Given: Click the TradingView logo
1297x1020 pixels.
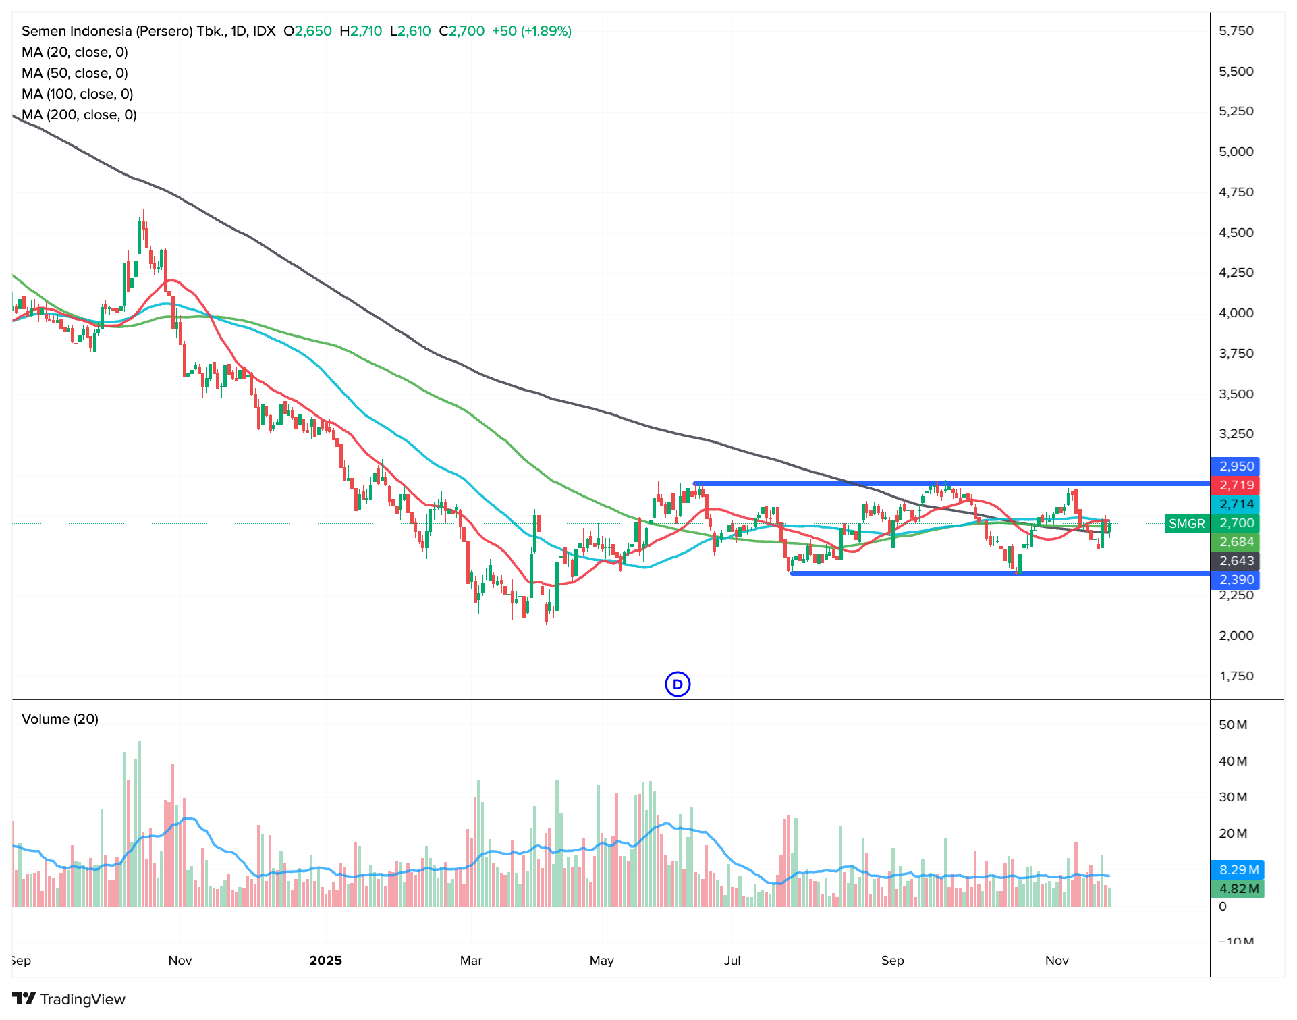Looking at the screenshot, I should point(69,999).
